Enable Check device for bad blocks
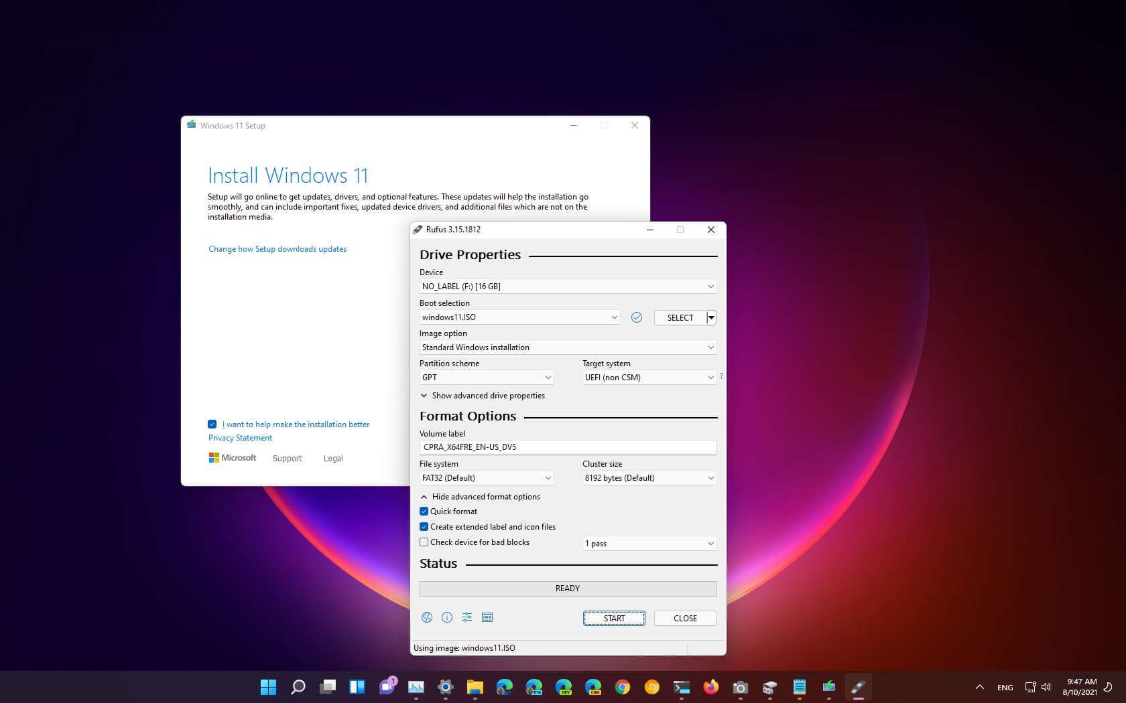Screen dimensions: 1126x703 coord(424,542)
